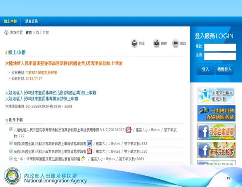Open Word icon for 跨國企業 application form
Screen dimensions: 242x187
(x=89, y=143)
